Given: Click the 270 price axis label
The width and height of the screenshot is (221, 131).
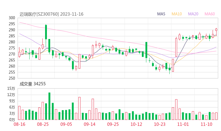Looking at the screenshot, I should click(x=12, y=54).
